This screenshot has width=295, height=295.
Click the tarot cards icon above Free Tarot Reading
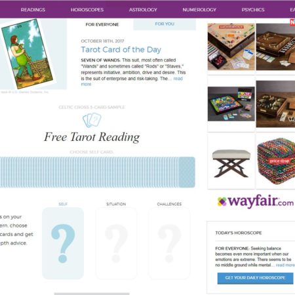click(92, 120)
